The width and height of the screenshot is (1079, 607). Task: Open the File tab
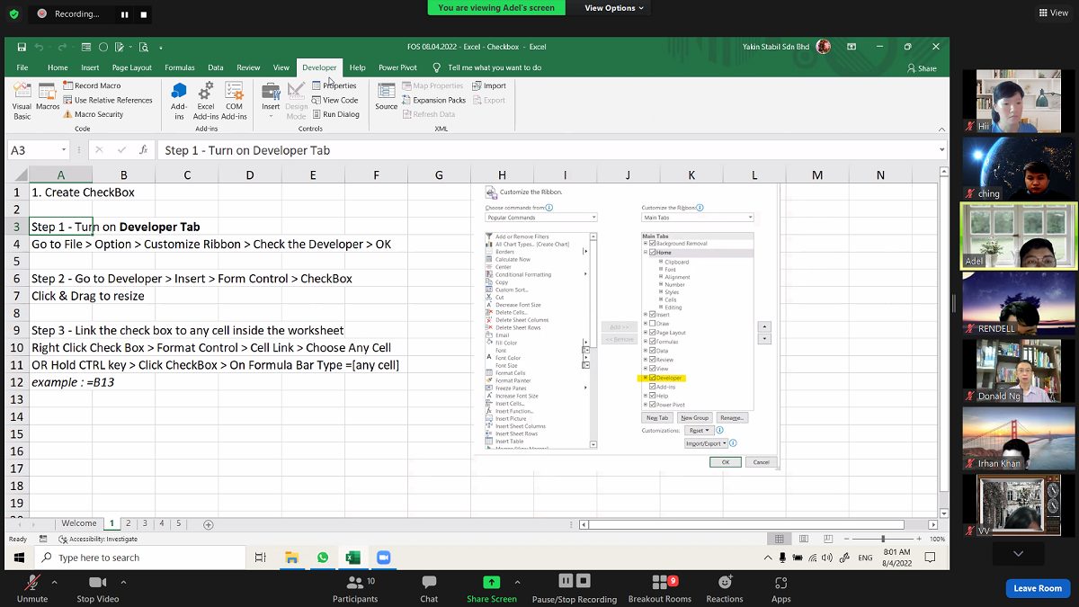pos(22,67)
